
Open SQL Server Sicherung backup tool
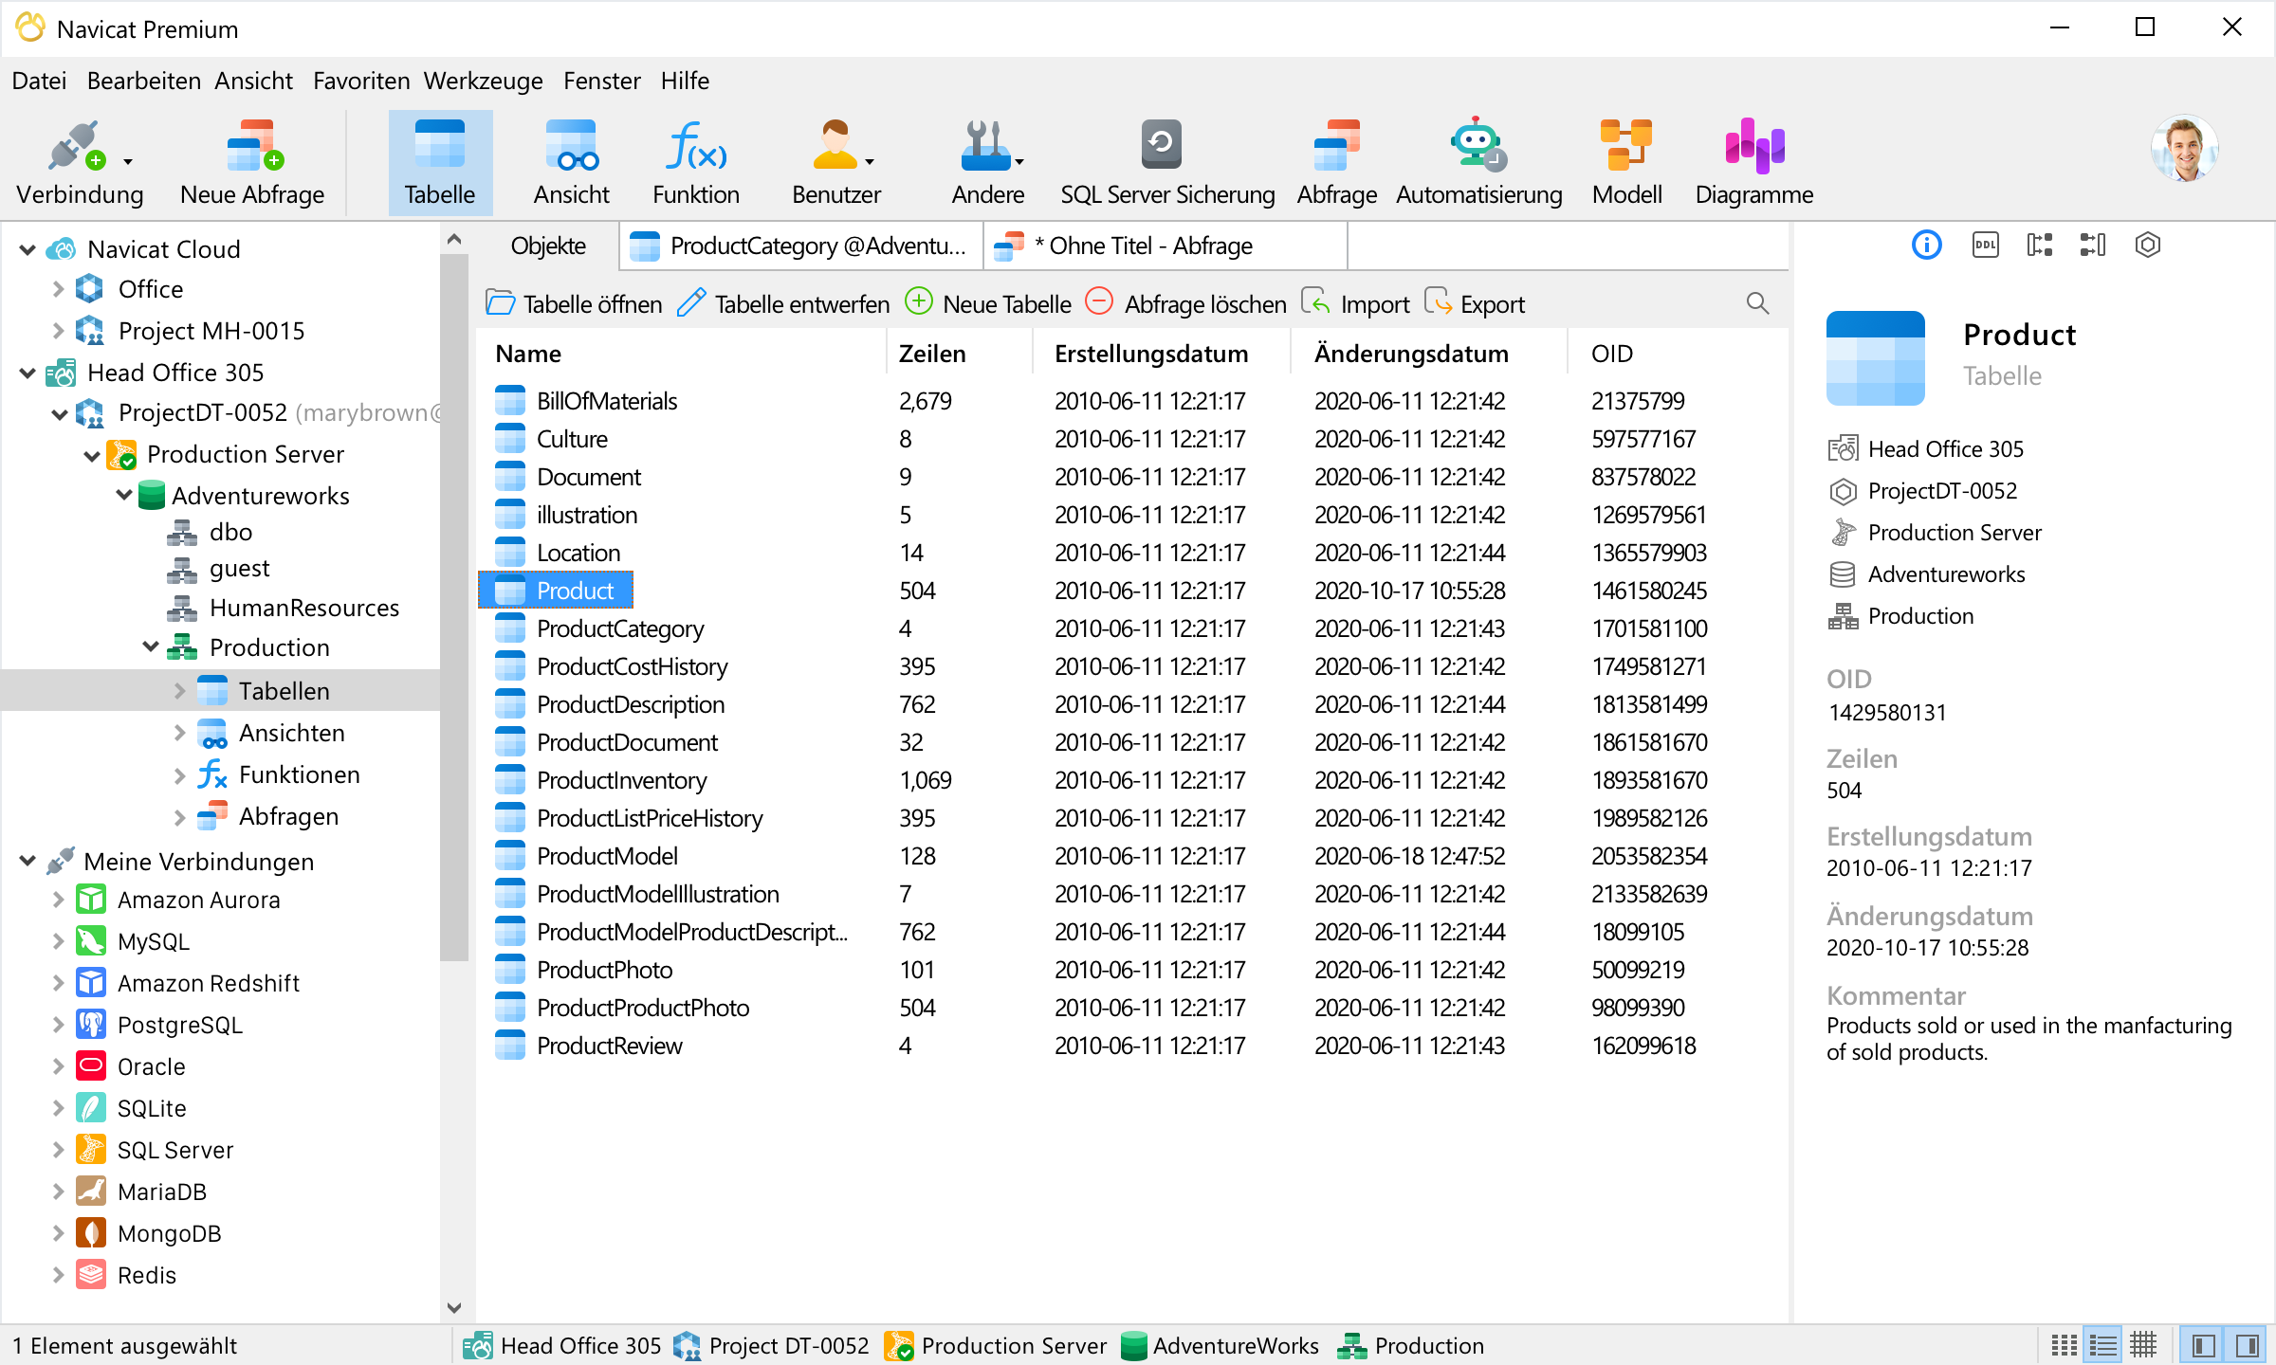point(1166,163)
